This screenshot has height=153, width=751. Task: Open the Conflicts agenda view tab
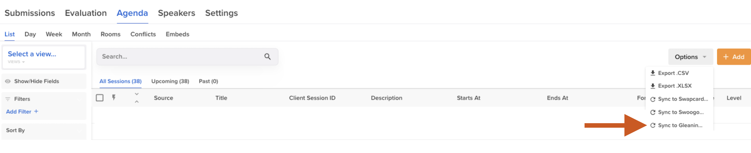pos(143,34)
